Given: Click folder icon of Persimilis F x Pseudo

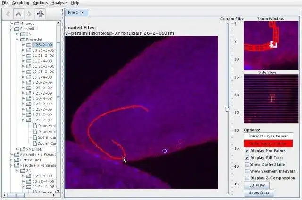Looking at the screenshot, I should click(17, 154).
